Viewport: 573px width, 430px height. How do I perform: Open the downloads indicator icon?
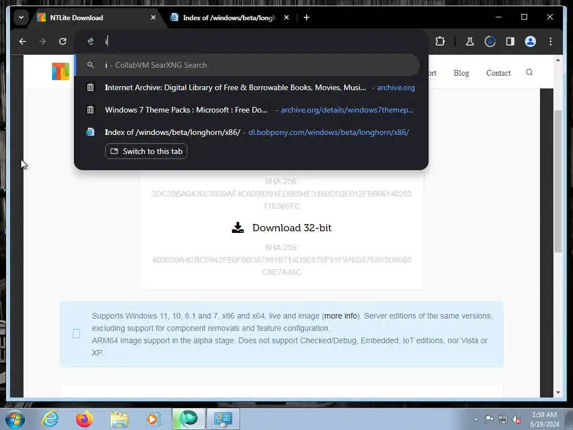click(x=490, y=41)
